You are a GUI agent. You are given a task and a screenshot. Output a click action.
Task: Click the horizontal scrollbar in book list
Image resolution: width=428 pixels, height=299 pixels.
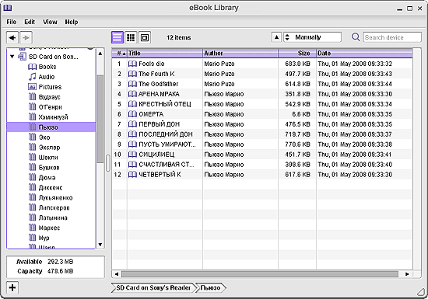(x=260, y=274)
